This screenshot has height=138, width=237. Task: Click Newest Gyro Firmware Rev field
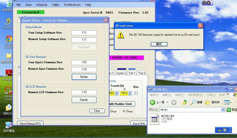84,69
